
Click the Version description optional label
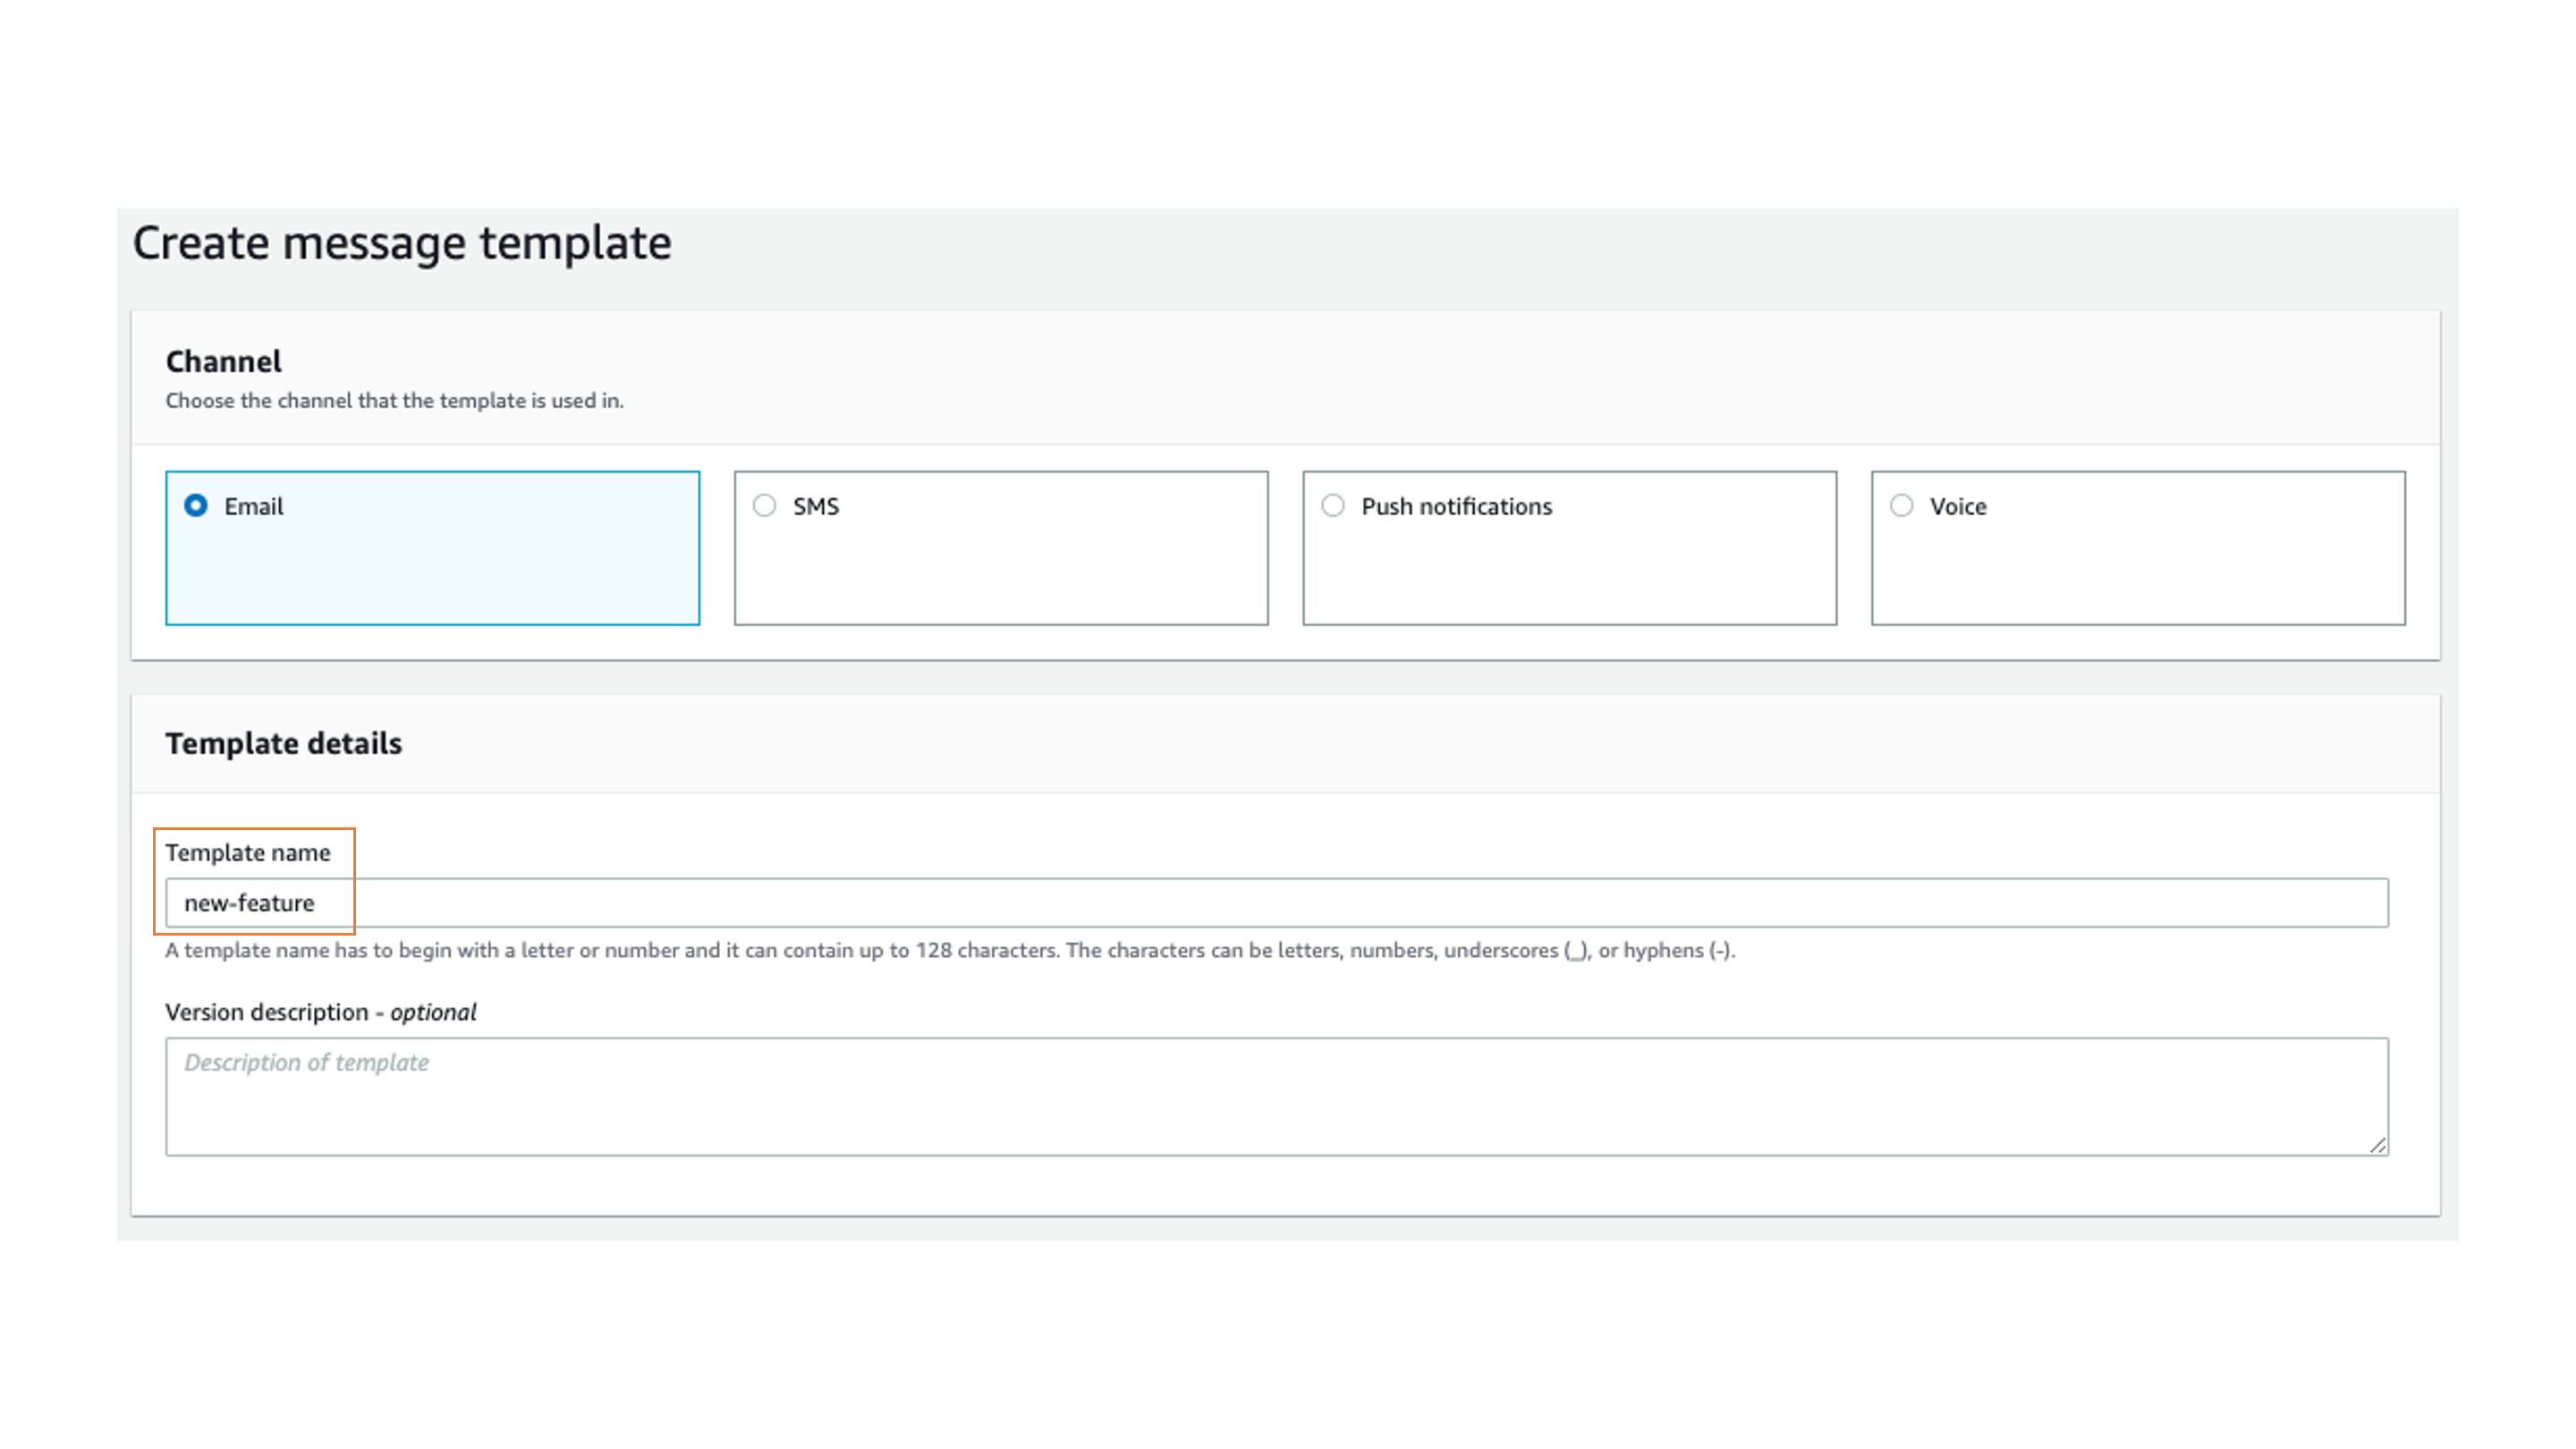321,1011
